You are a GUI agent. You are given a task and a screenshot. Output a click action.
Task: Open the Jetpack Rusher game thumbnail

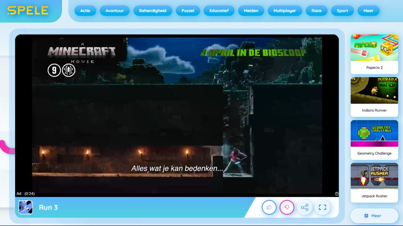tap(374, 176)
